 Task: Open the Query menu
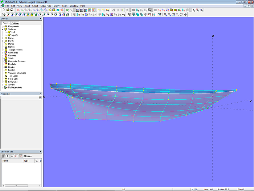(57, 6)
